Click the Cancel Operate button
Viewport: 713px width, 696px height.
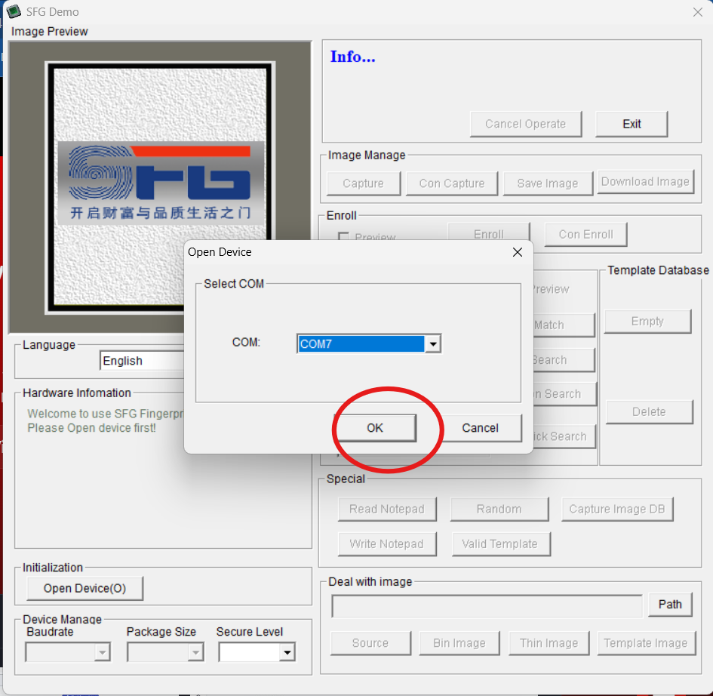(x=526, y=124)
